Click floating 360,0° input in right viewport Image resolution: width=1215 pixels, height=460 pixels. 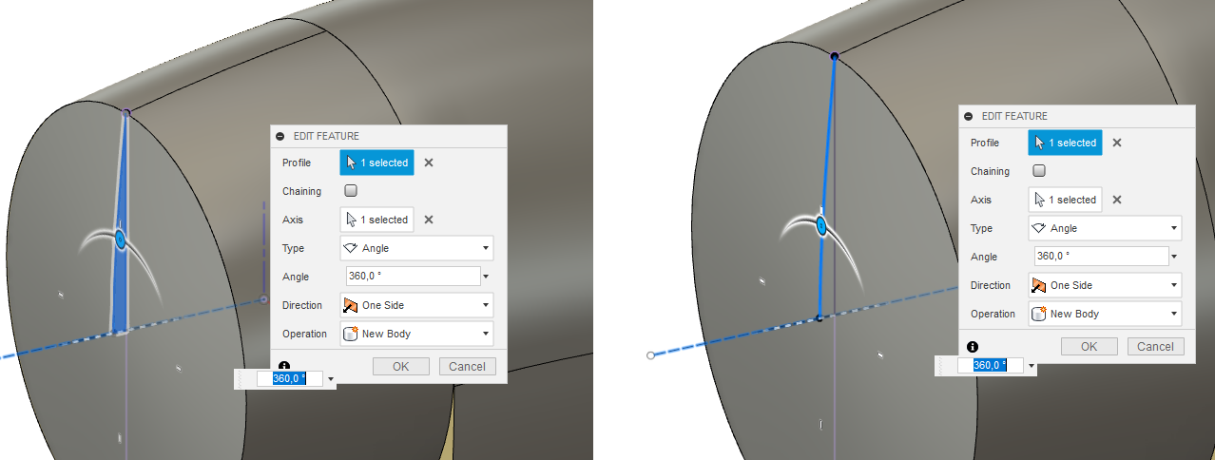tap(990, 365)
